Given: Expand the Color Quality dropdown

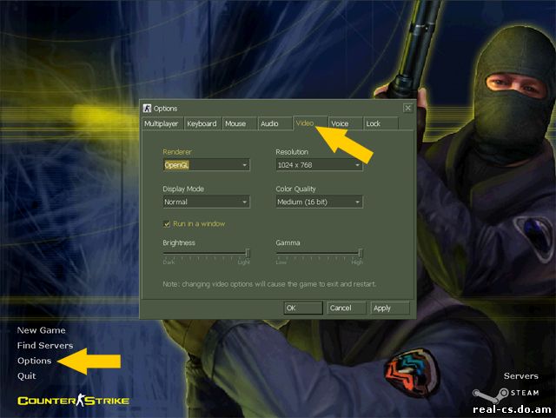Looking at the screenshot, I should click(319, 202).
